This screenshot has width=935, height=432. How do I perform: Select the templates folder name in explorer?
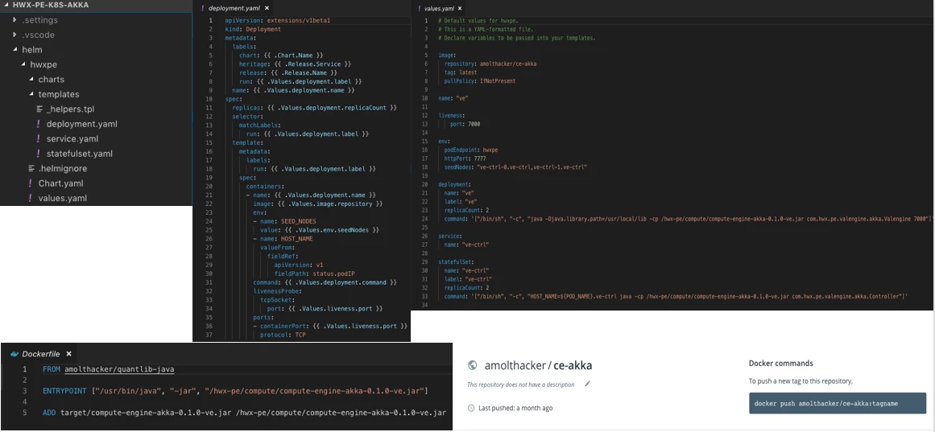(59, 95)
